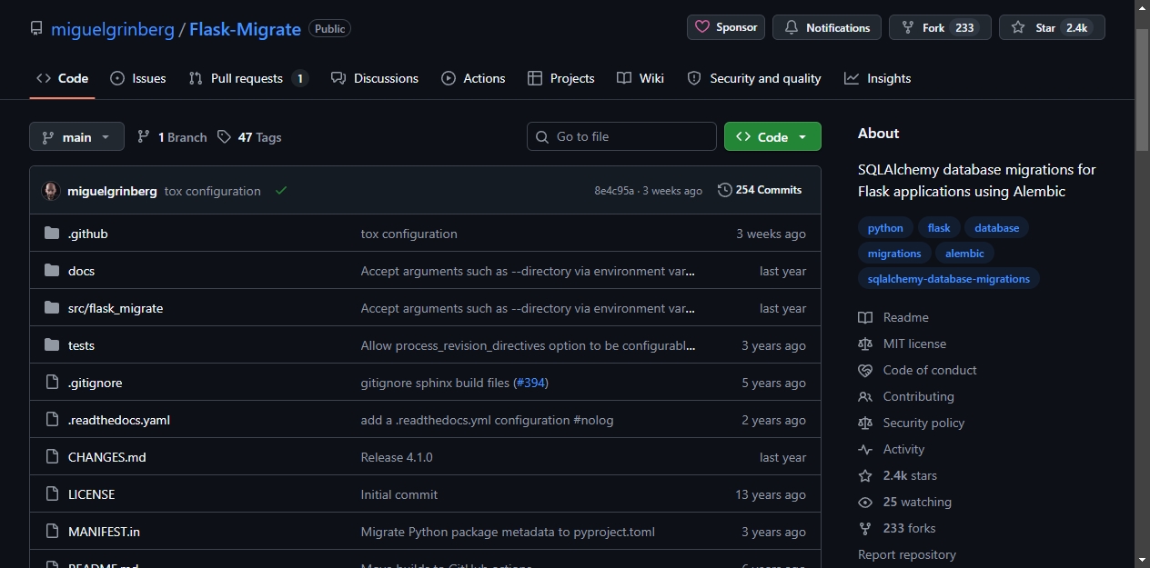Open the Code of conduct link

918,370
